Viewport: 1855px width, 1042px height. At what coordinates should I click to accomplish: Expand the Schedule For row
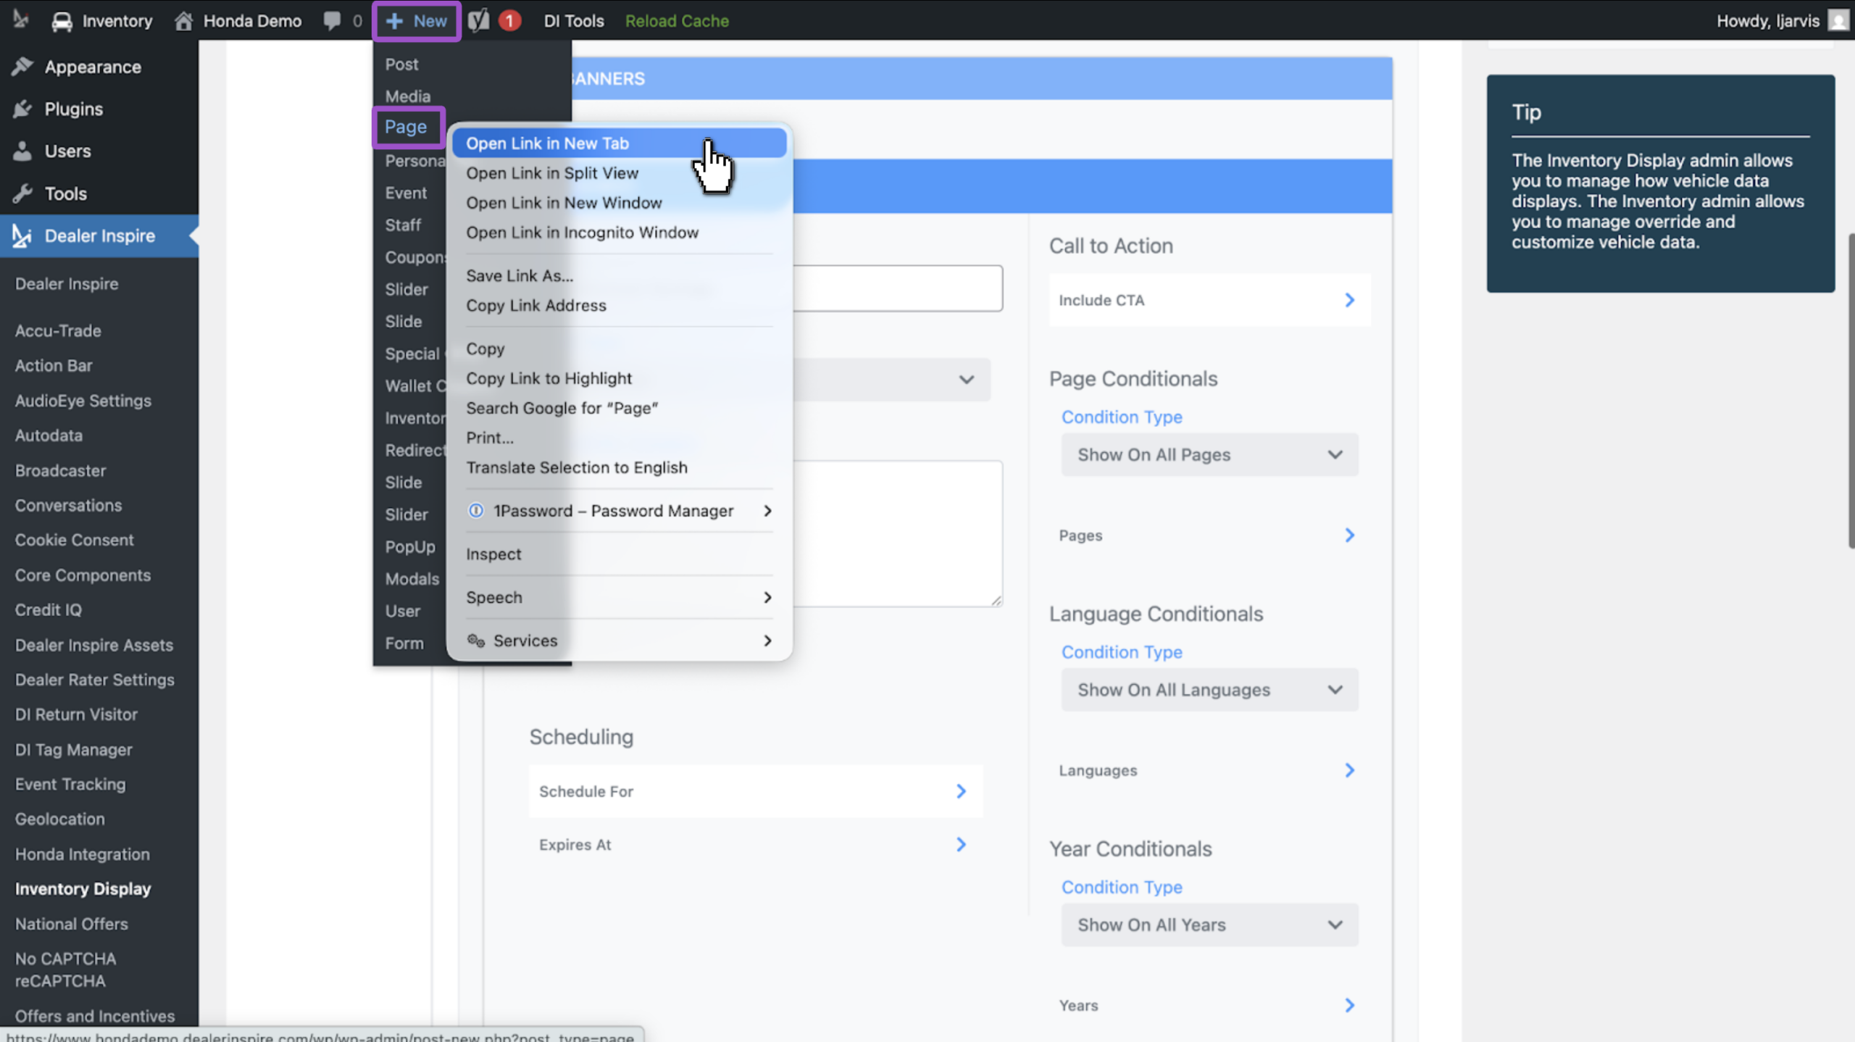tap(756, 791)
